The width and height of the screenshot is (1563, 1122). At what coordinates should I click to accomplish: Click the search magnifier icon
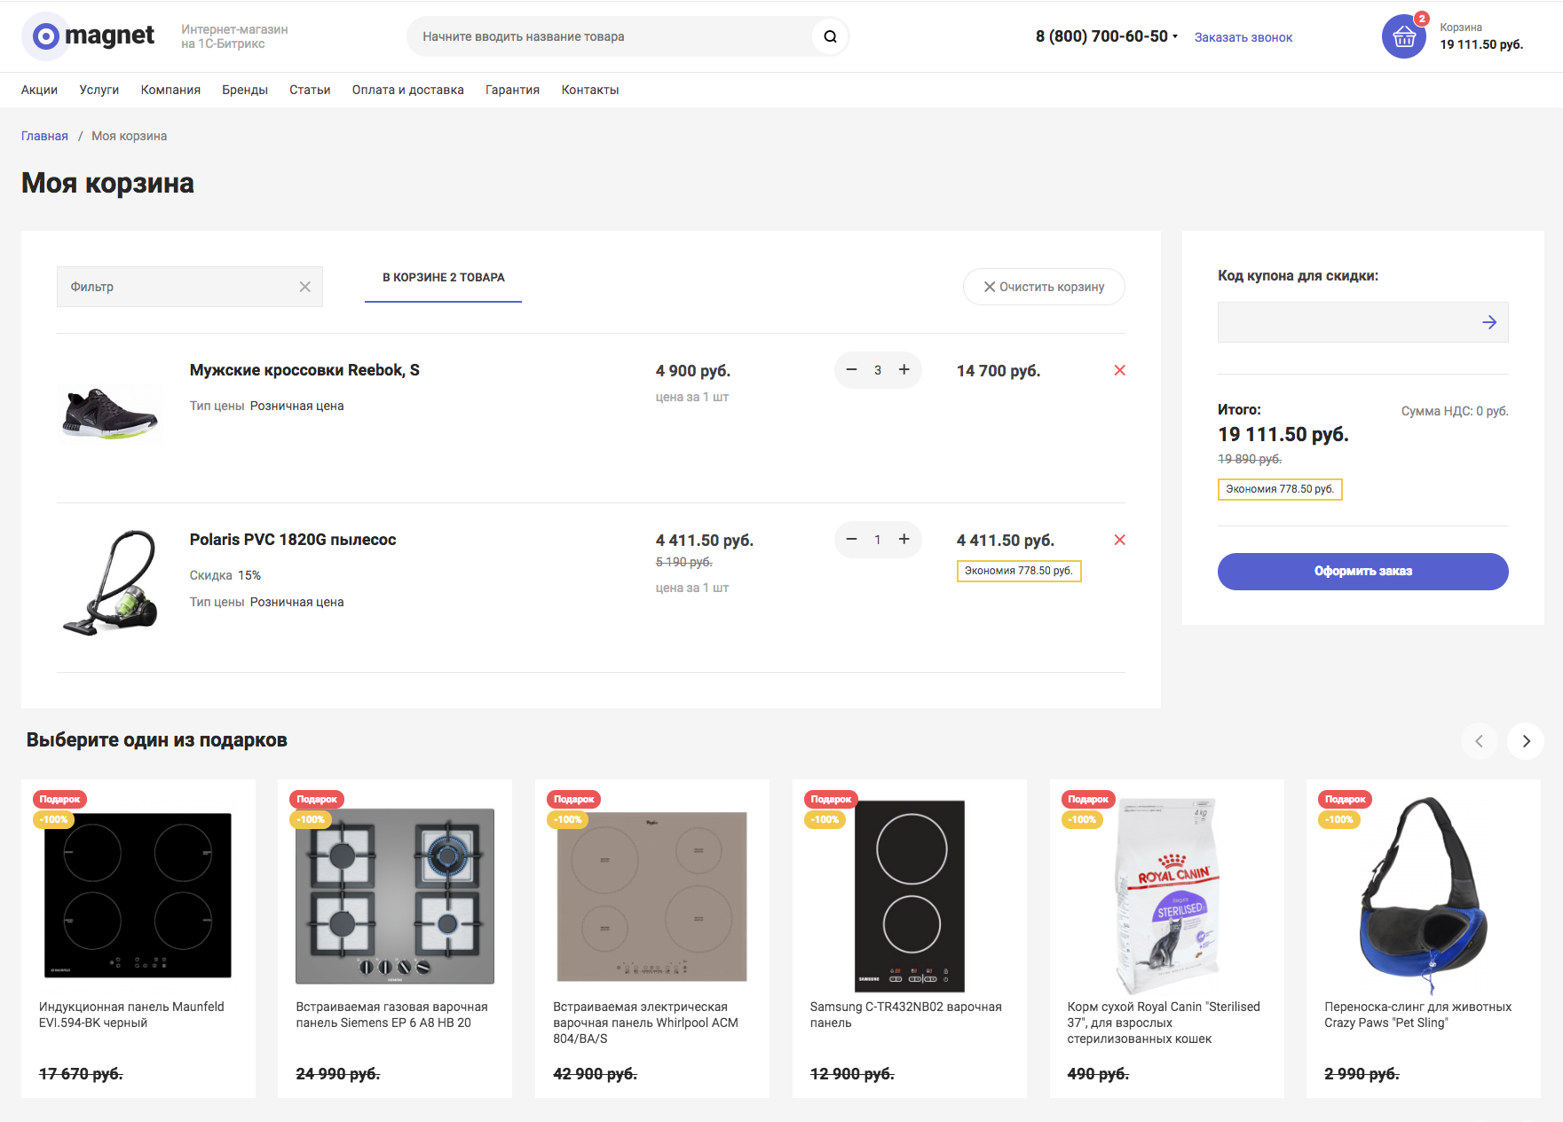(x=830, y=36)
